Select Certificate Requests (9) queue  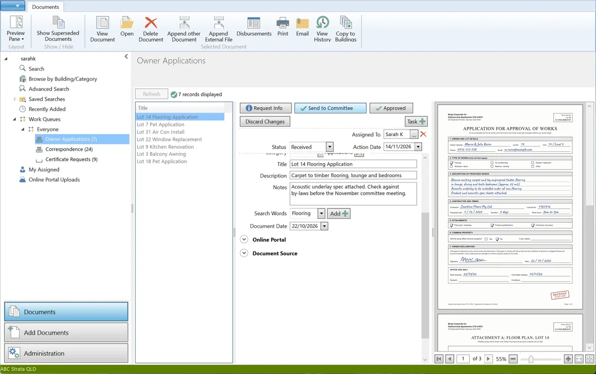[72, 159]
